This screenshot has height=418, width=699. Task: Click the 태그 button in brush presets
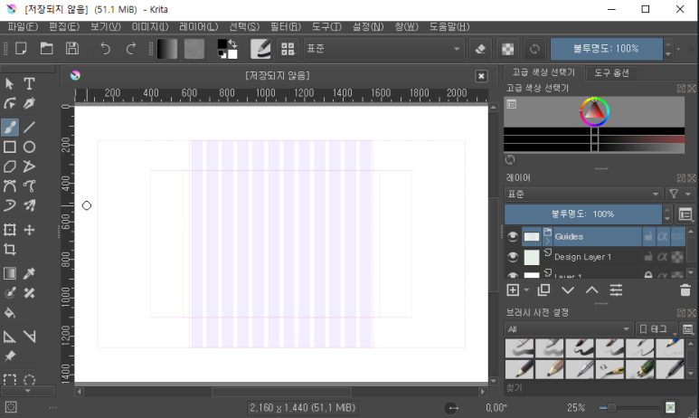pyautogui.click(x=656, y=329)
